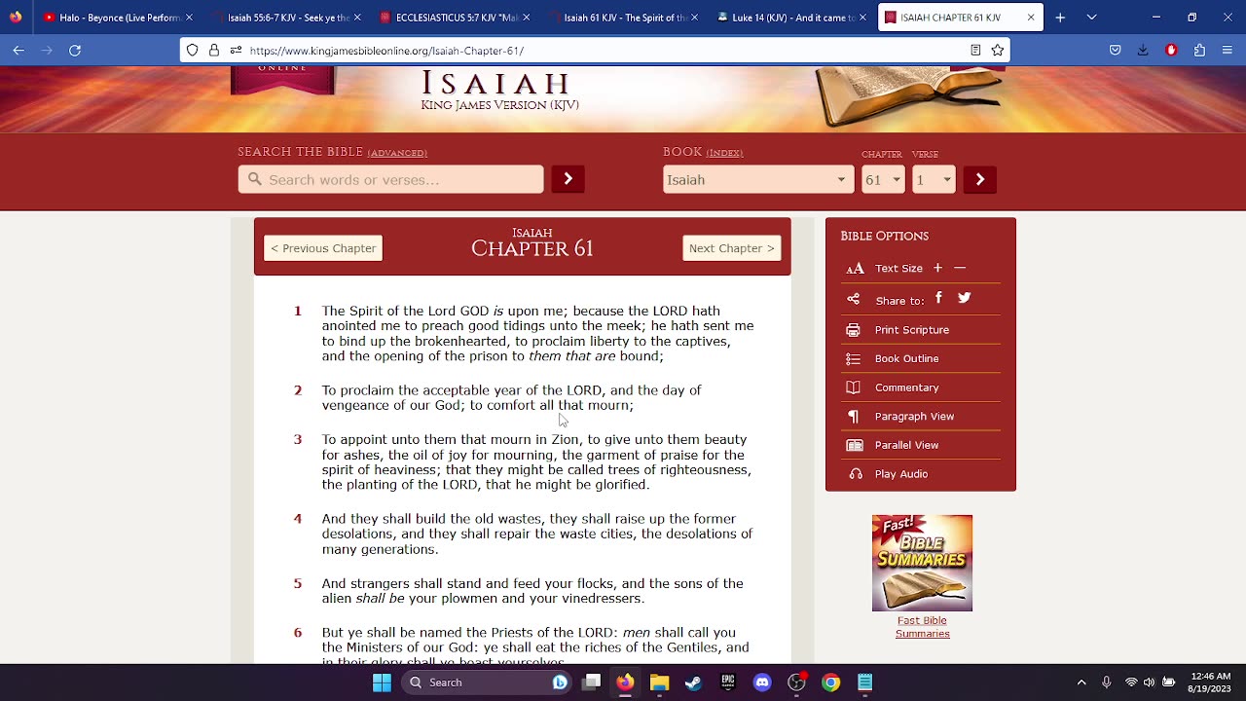
Task: Increase text size with the plus icon
Action: (937, 268)
